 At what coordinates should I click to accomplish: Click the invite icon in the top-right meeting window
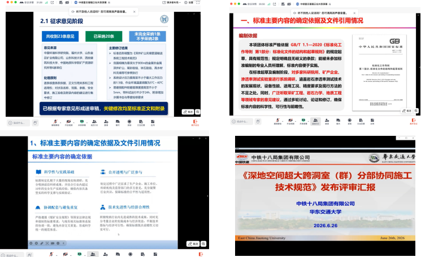point(327,121)
